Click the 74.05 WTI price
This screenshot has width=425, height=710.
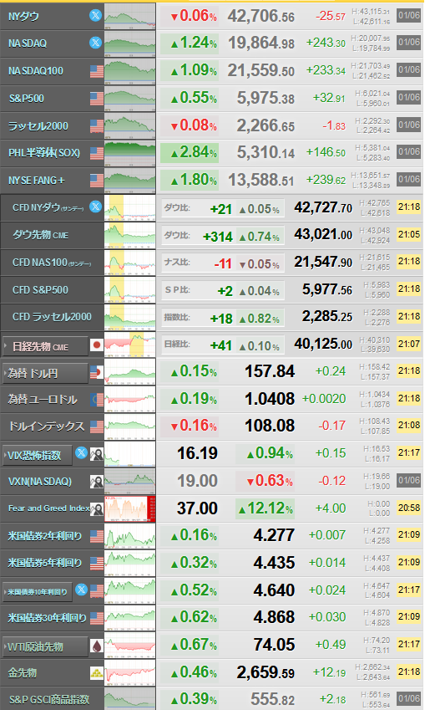pyautogui.click(x=274, y=645)
